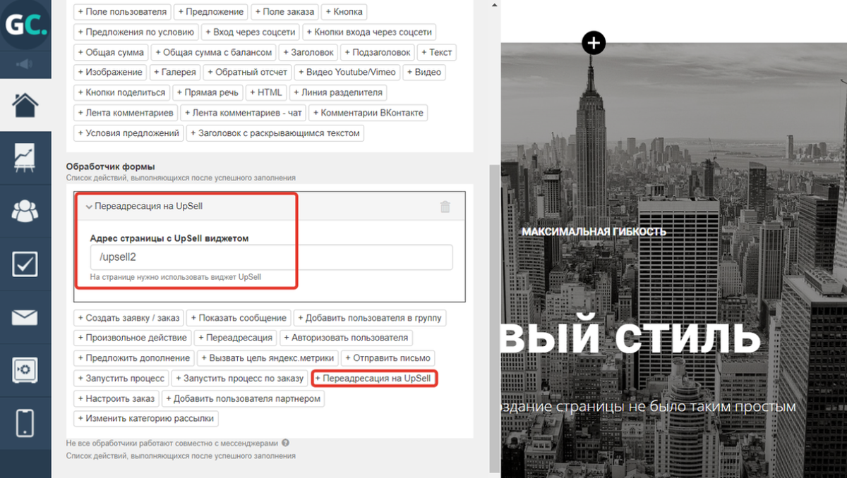Viewport: 847px width, 478px height.
Task: Add Прямая речь element
Action: coord(208,92)
